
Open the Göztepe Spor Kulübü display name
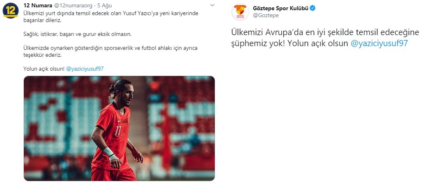click(x=280, y=8)
